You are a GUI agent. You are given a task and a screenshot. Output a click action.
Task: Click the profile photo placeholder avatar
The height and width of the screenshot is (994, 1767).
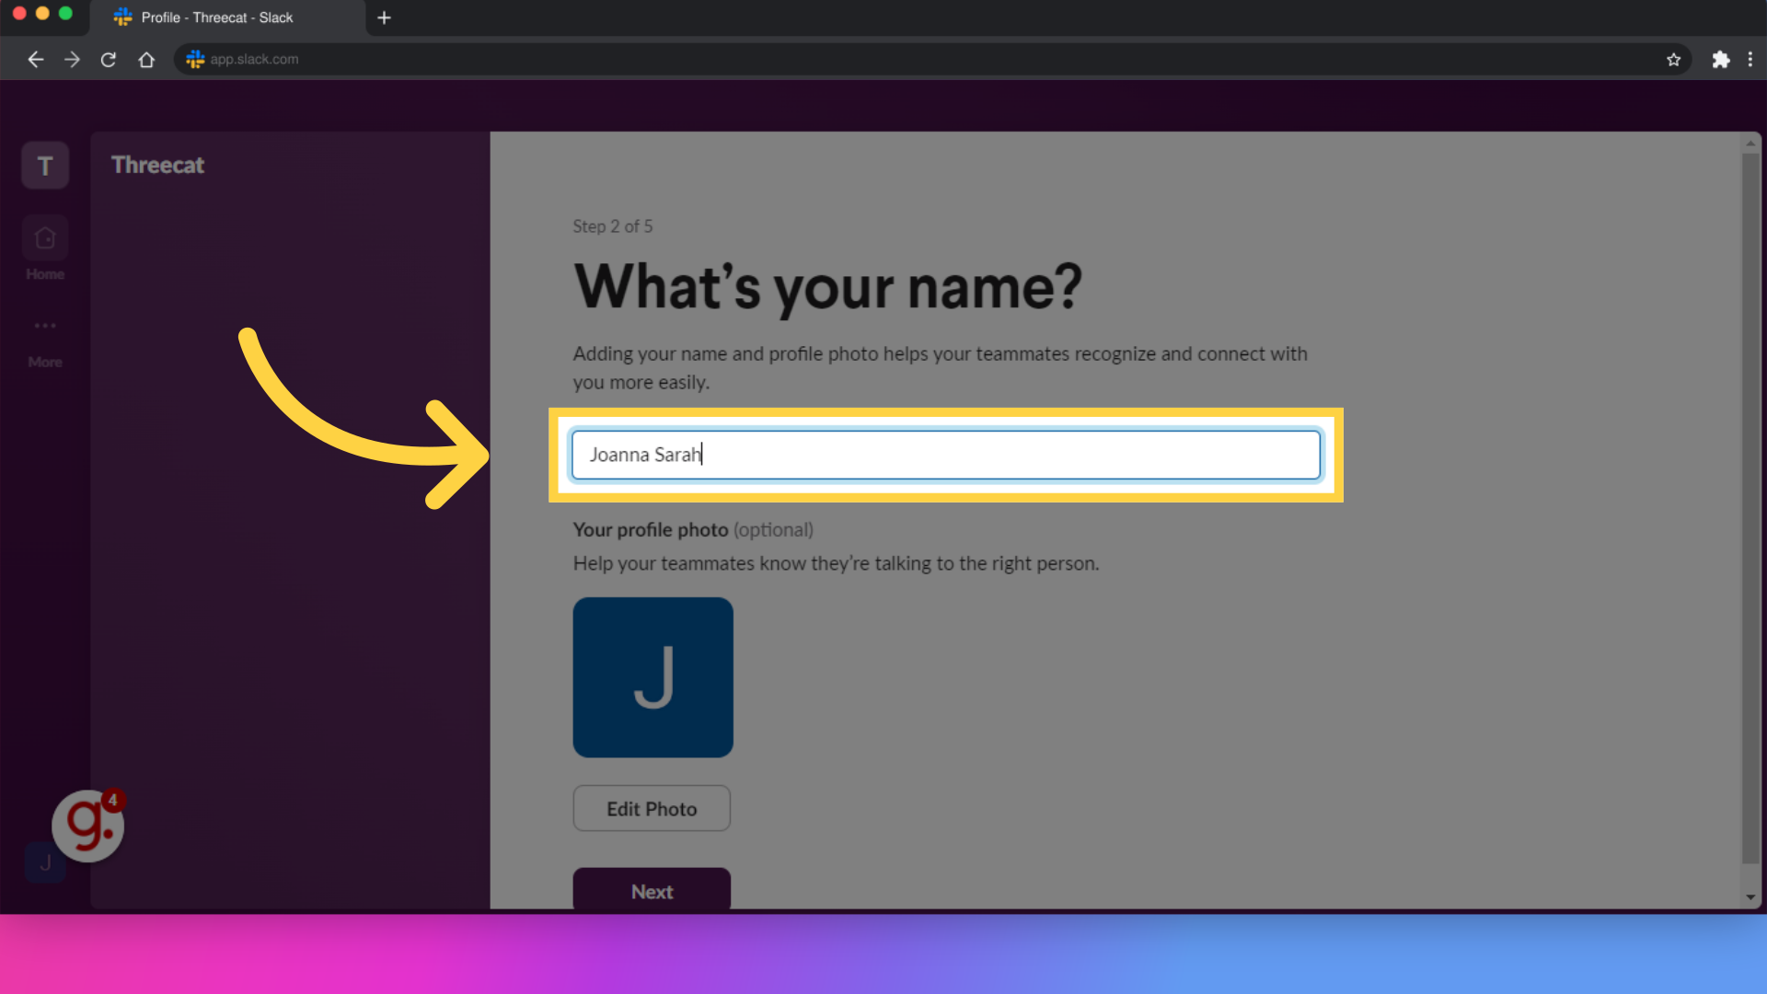652,676
